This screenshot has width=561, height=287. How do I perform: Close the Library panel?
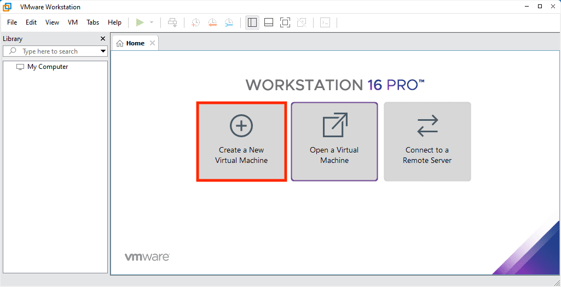pyautogui.click(x=103, y=39)
